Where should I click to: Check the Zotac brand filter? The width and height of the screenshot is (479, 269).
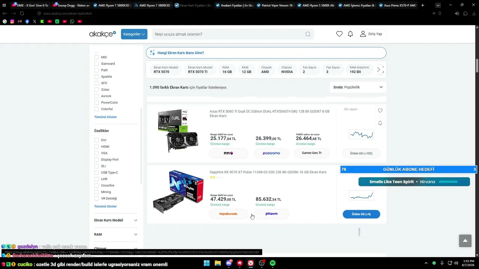click(x=97, y=90)
